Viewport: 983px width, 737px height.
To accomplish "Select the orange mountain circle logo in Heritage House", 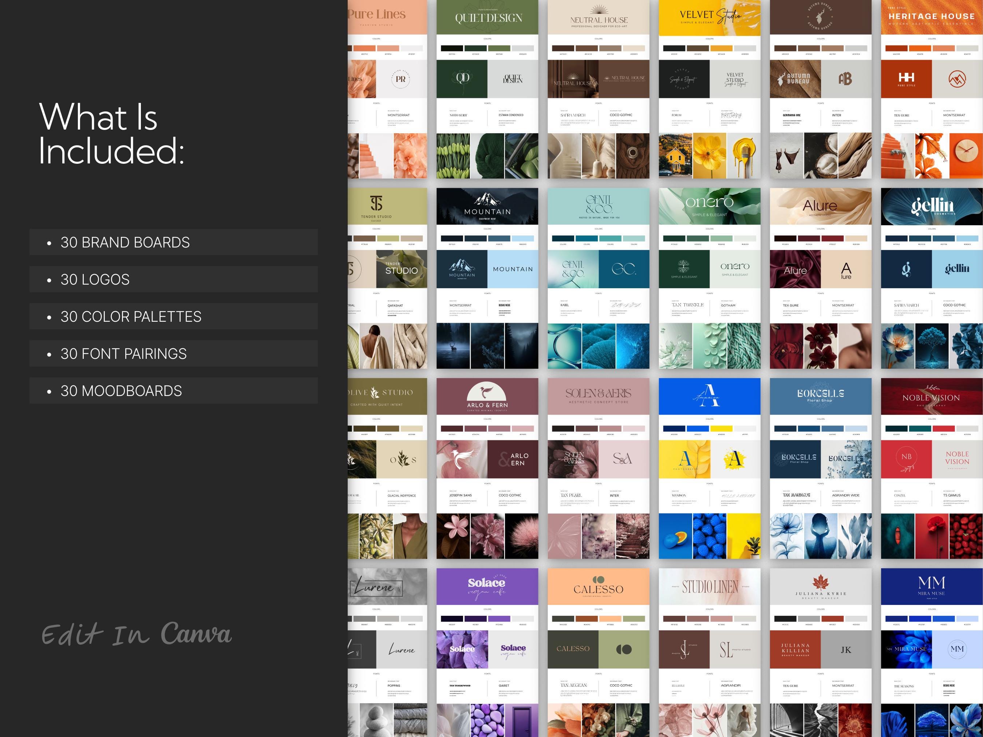I will [x=957, y=79].
